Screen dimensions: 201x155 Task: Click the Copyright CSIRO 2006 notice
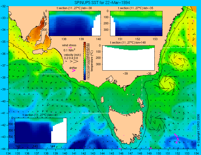point(198,130)
